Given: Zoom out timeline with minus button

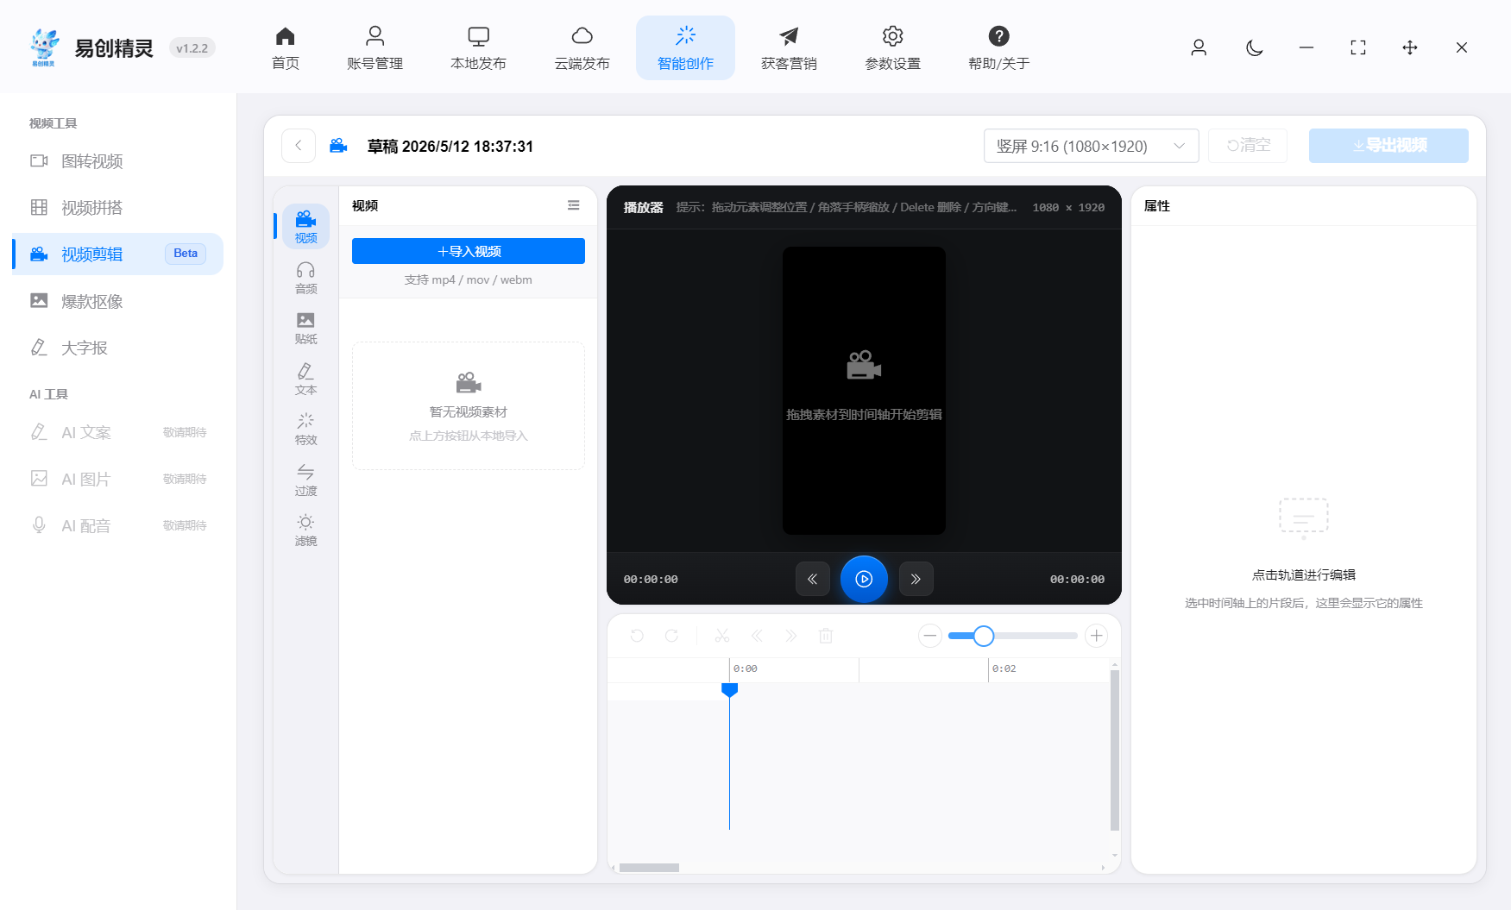Looking at the screenshot, I should click(929, 636).
